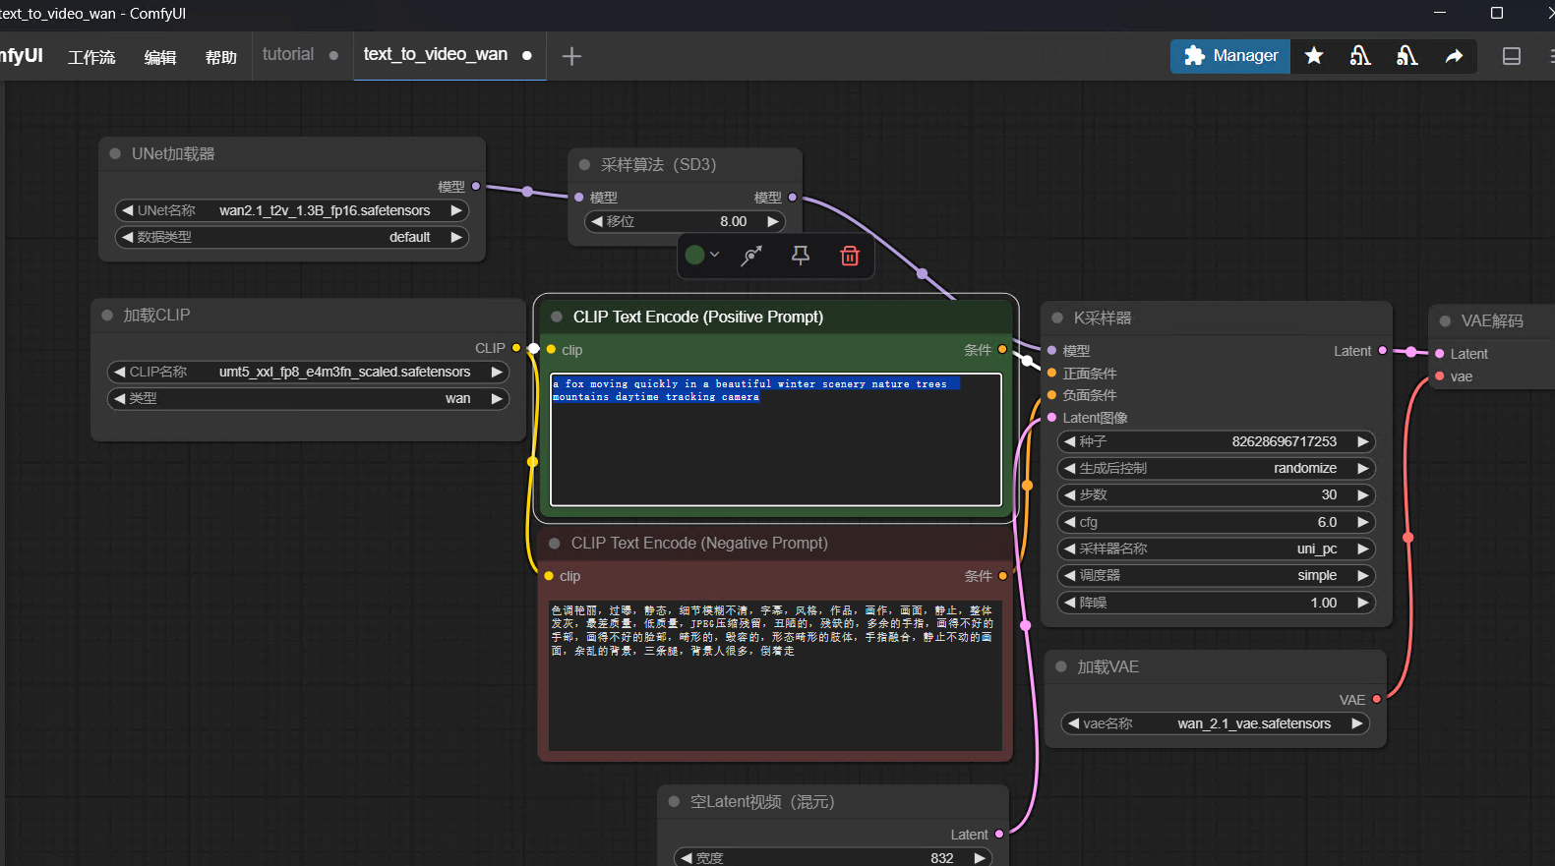
Task: Increase 步数 steps with right arrow
Action: click(1363, 494)
